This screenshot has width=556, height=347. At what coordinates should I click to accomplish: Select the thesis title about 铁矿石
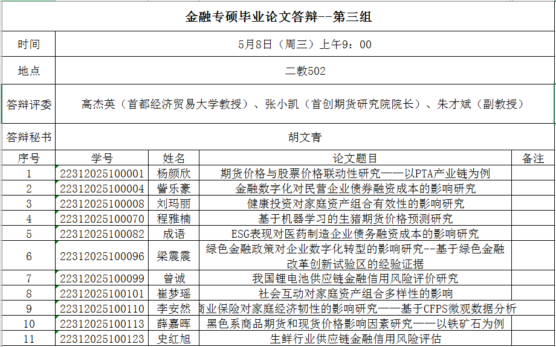coord(355,324)
